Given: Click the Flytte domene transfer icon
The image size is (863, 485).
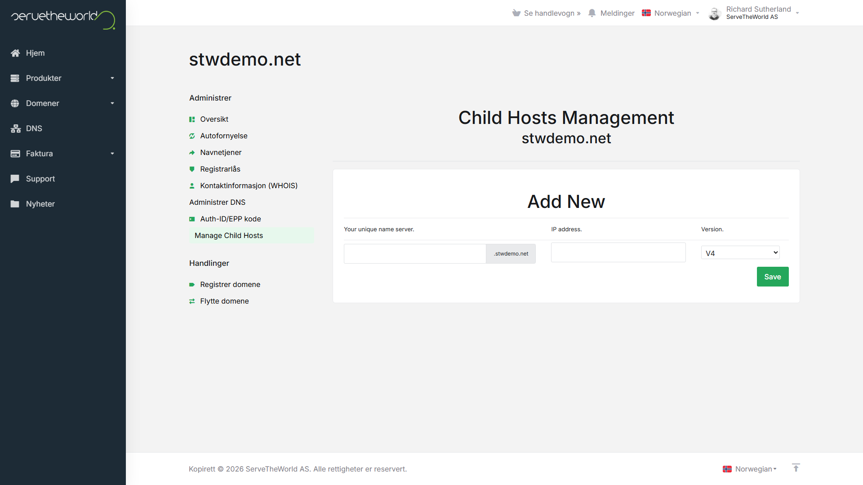Looking at the screenshot, I should click(x=192, y=301).
